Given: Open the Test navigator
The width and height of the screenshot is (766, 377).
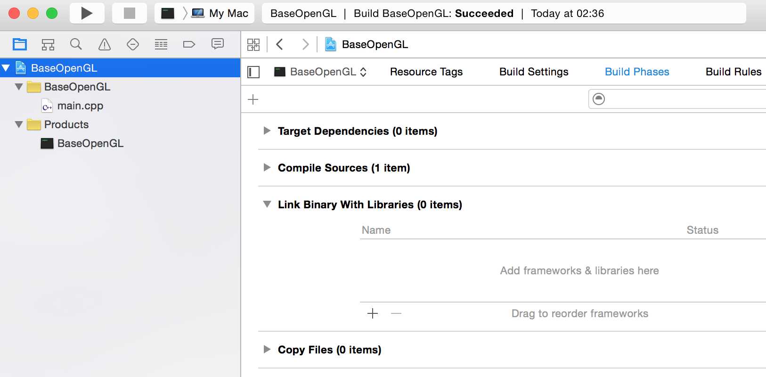Looking at the screenshot, I should click(133, 44).
